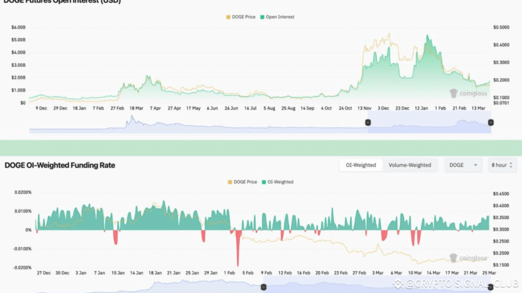
Task: Switch to Volume-Weighted tab
Action: (409, 165)
